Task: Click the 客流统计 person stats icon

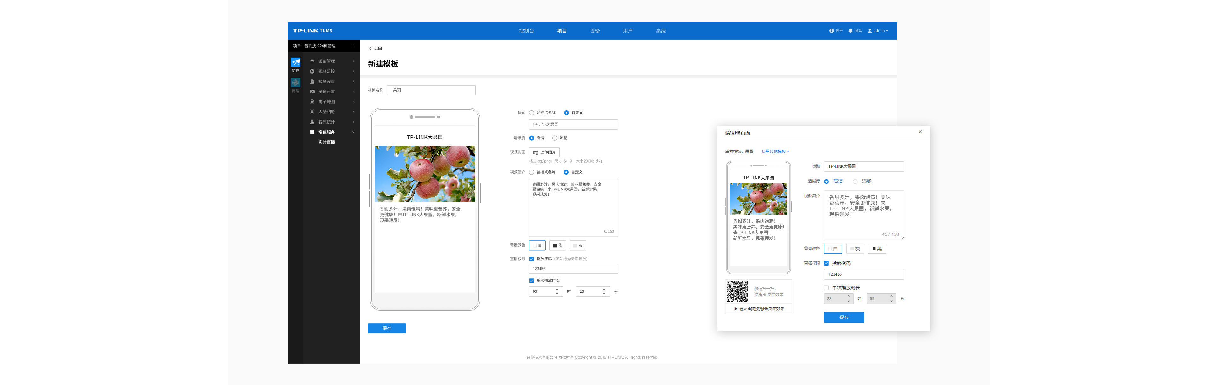Action: click(x=312, y=122)
